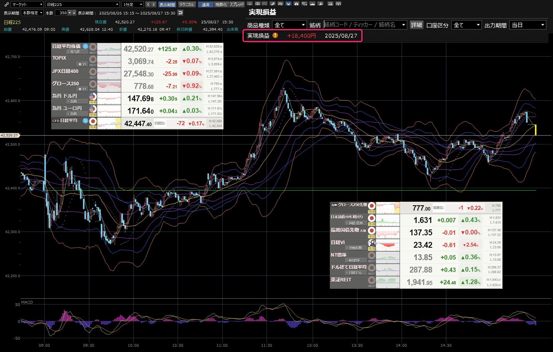This screenshot has height=352, width=553.
Task: Switch chart to 通常 mode
Action: (x=205, y=4)
